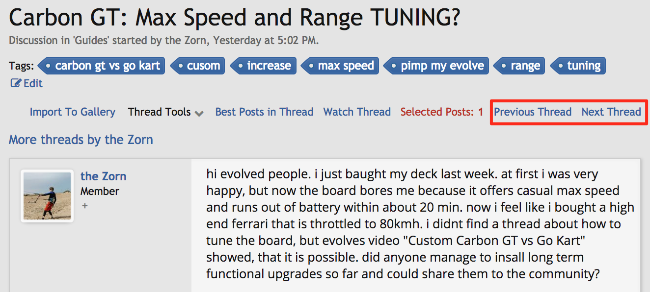
Task: Open the Thread Tools dropdown
Action: click(165, 112)
